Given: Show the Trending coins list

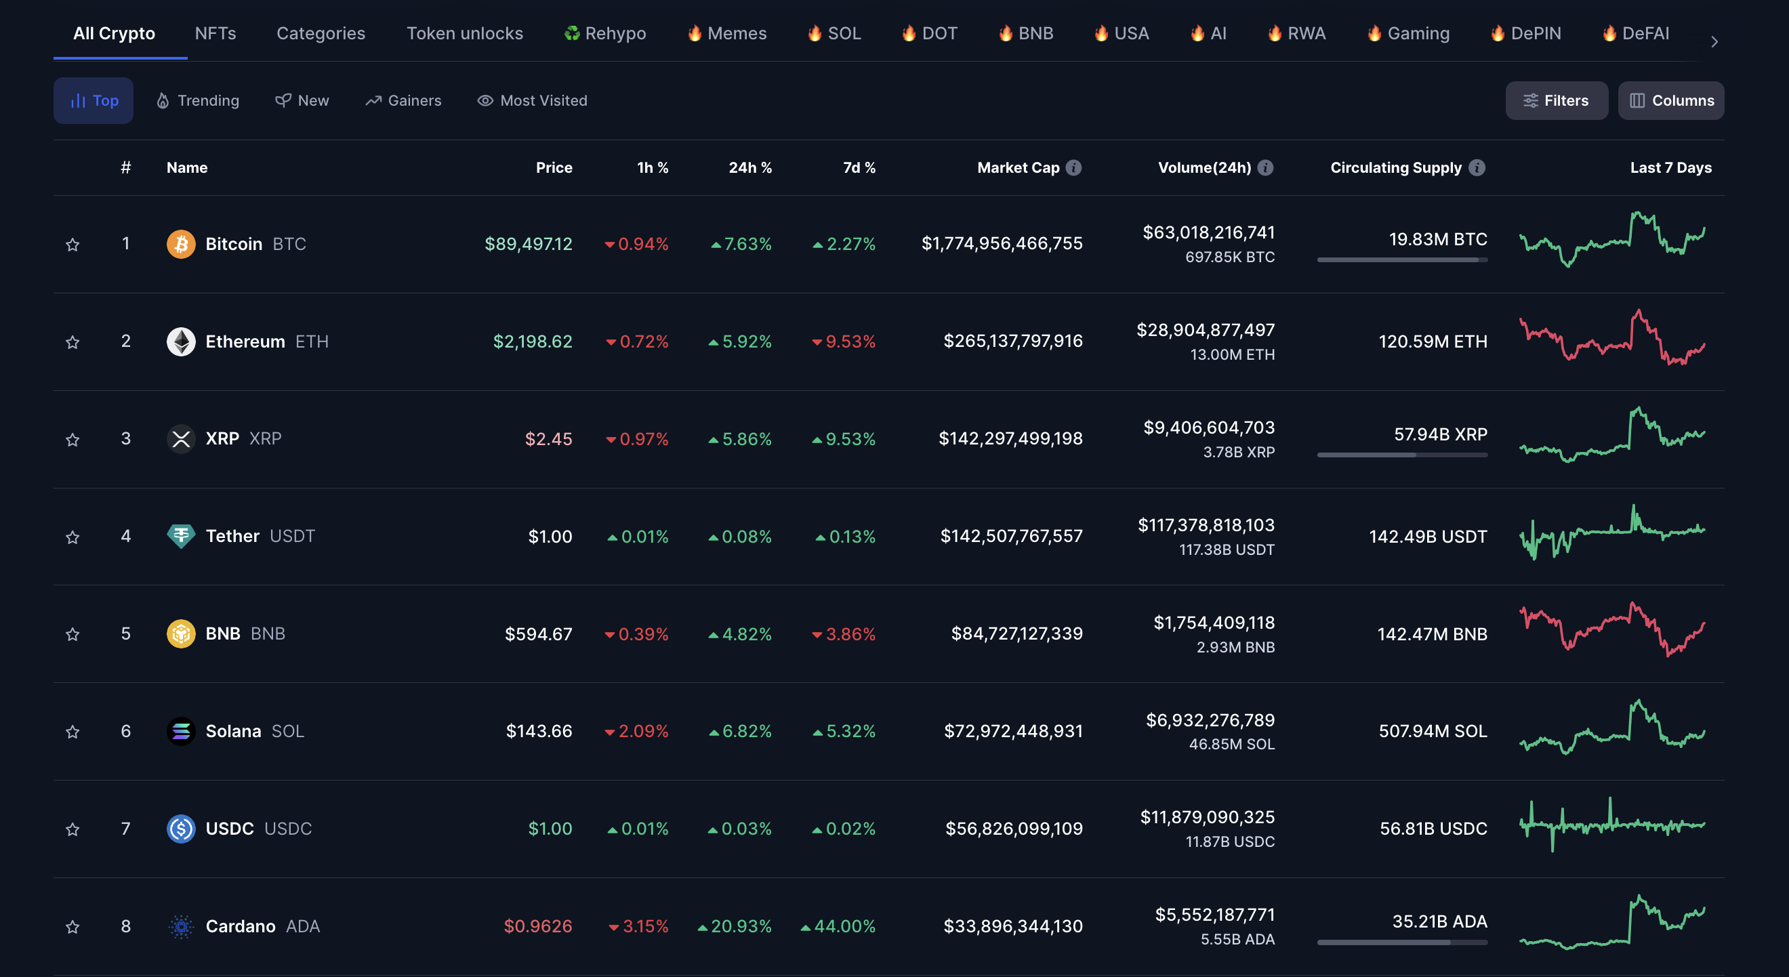Looking at the screenshot, I should coord(197,101).
